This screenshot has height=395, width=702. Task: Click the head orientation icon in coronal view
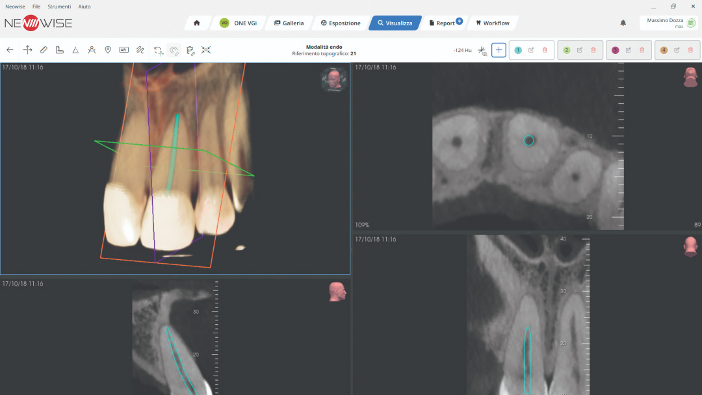click(x=690, y=247)
